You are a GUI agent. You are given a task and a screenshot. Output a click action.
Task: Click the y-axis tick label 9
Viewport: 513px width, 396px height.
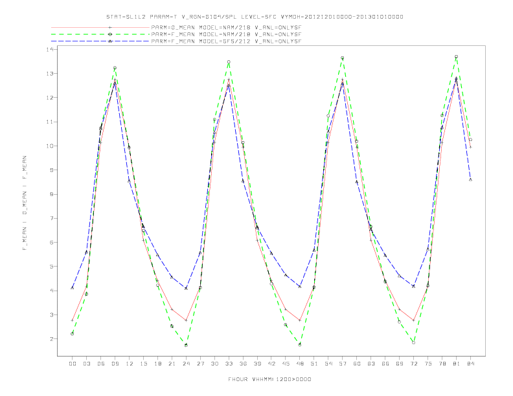click(x=52, y=170)
